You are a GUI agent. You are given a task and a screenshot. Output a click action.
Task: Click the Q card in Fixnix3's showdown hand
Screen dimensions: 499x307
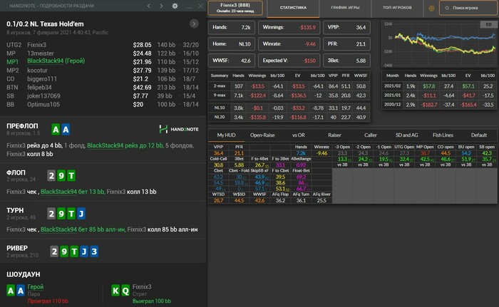pyautogui.click(x=125, y=291)
